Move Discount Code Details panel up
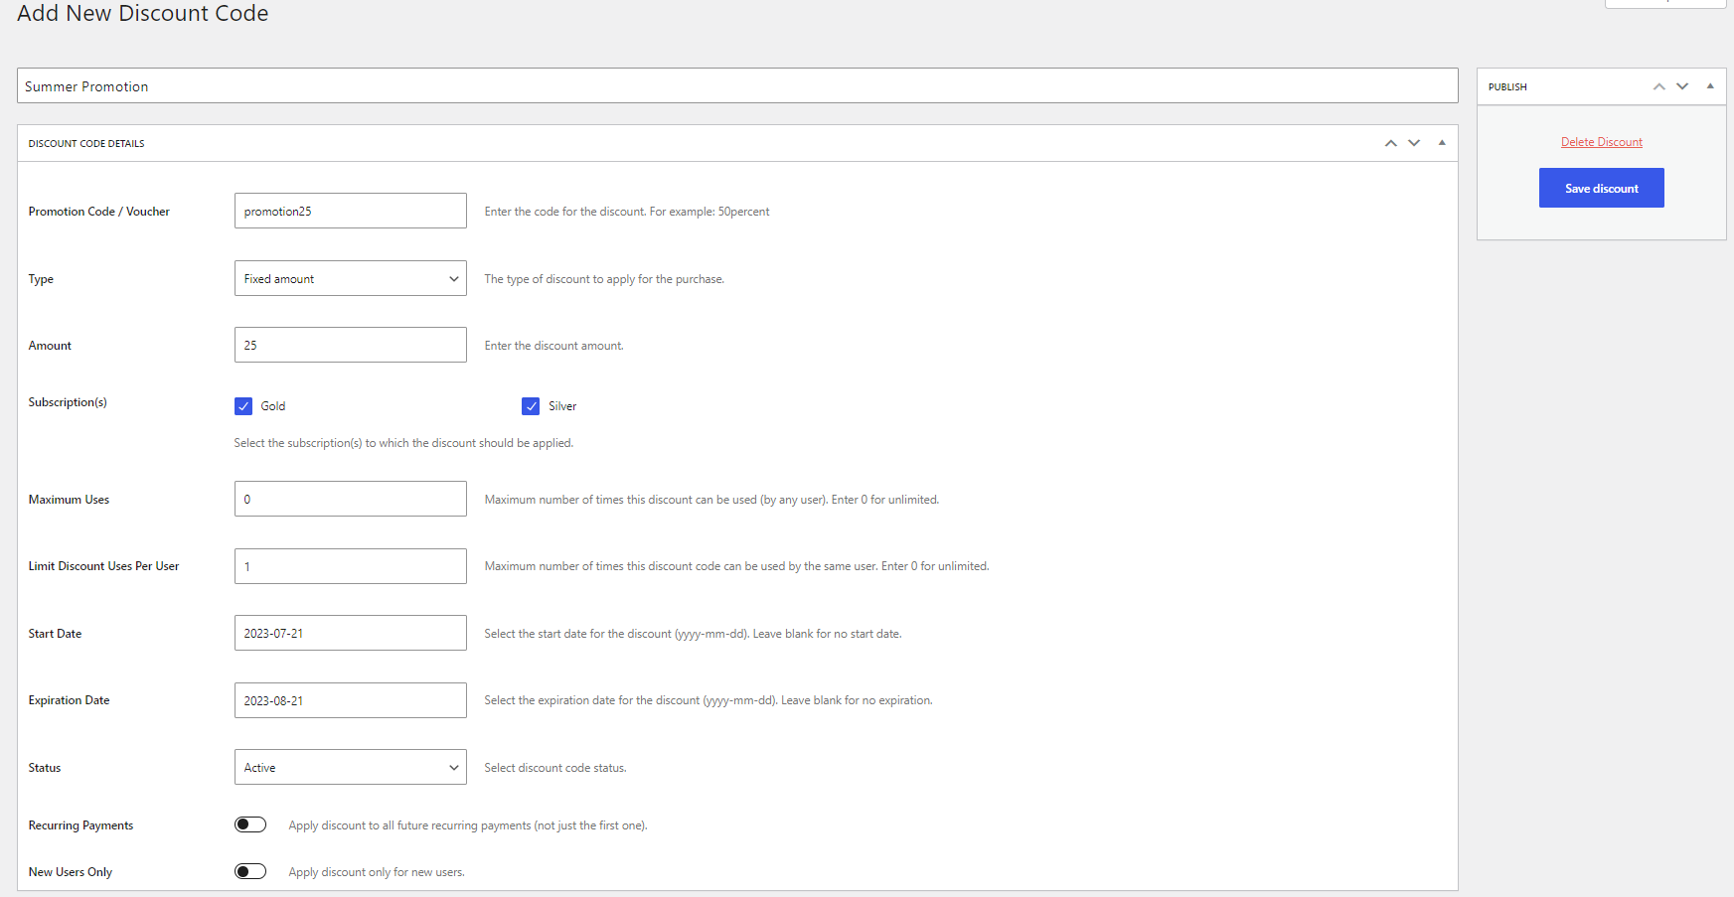The image size is (1734, 897). coord(1390,143)
